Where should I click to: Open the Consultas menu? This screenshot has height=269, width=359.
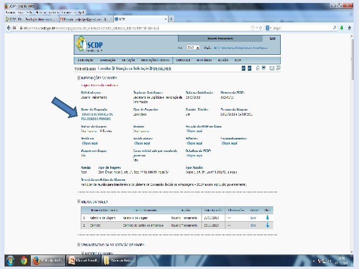183,60
